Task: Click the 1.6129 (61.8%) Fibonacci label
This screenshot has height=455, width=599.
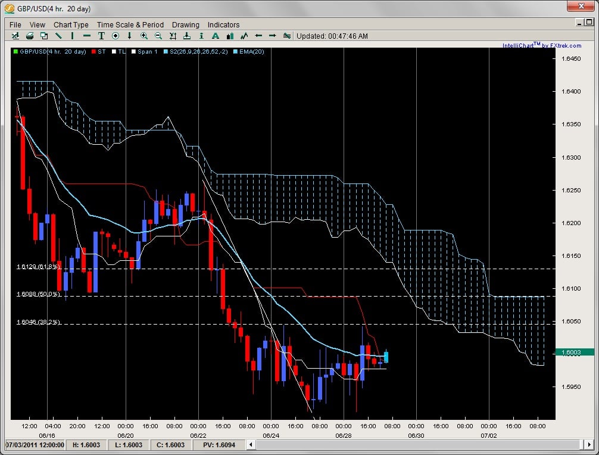Action: (x=39, y=266)
